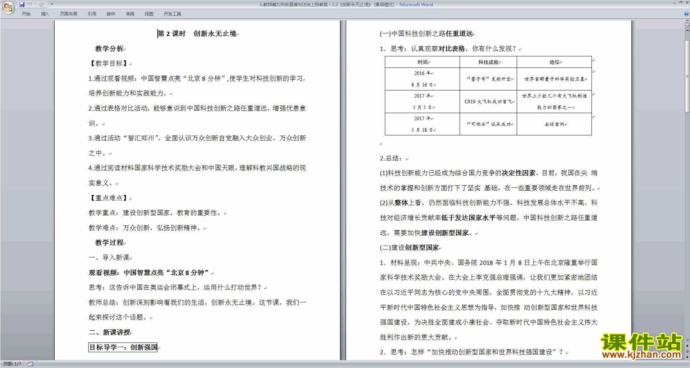Switch to the 引用 tab
Screen dimensions: 690x368
[92, 14]
